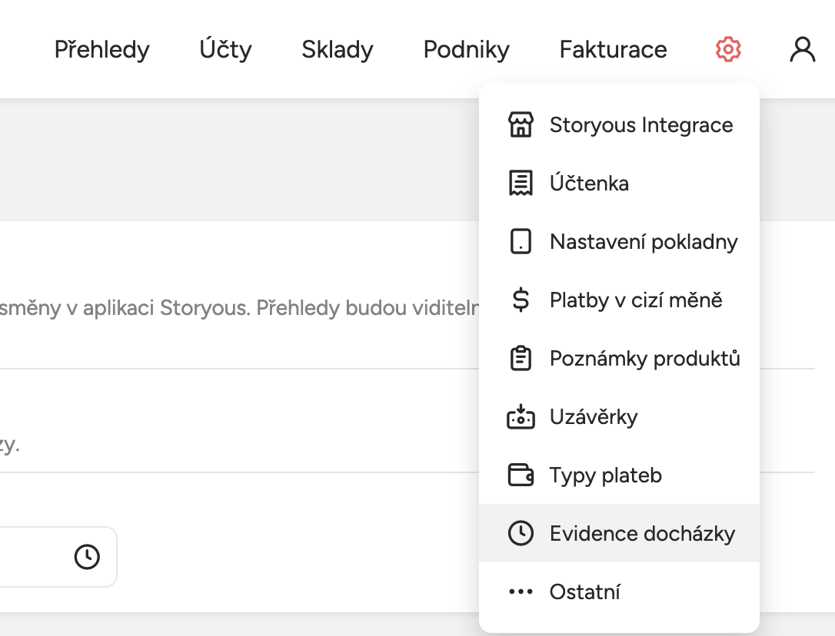Screen dimensions: 835x636
Task: Navigate to Účty
Action: (225, 48)
